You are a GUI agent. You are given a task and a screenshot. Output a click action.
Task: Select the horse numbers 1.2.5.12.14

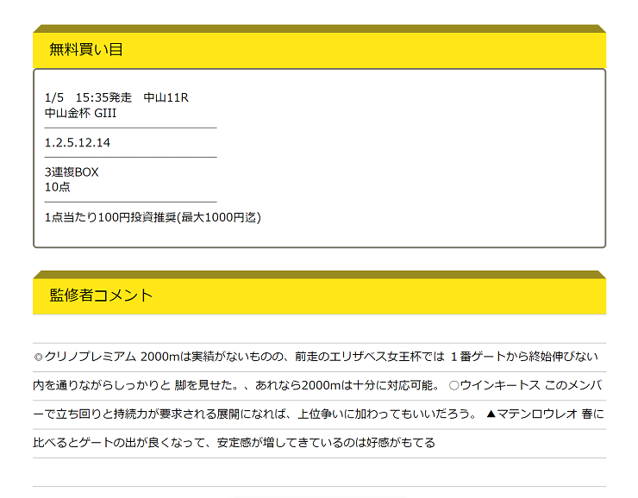click(x=78, y=143)
